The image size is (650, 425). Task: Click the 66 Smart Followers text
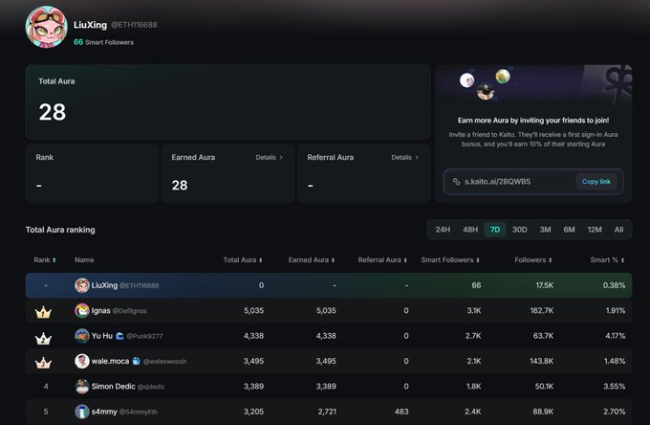click(x=103, y=42)
